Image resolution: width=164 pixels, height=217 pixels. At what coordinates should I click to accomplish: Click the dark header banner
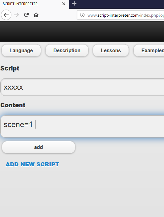click(82, 32)
